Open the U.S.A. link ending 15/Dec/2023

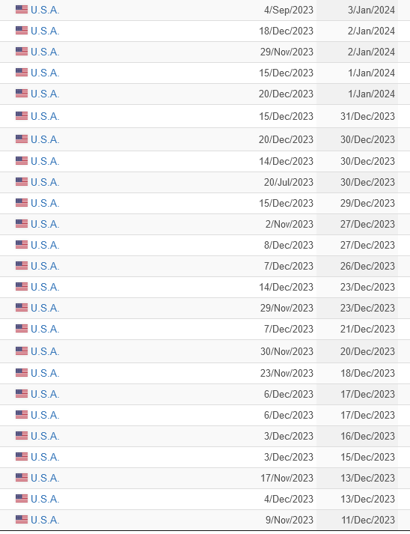[45, 457]
